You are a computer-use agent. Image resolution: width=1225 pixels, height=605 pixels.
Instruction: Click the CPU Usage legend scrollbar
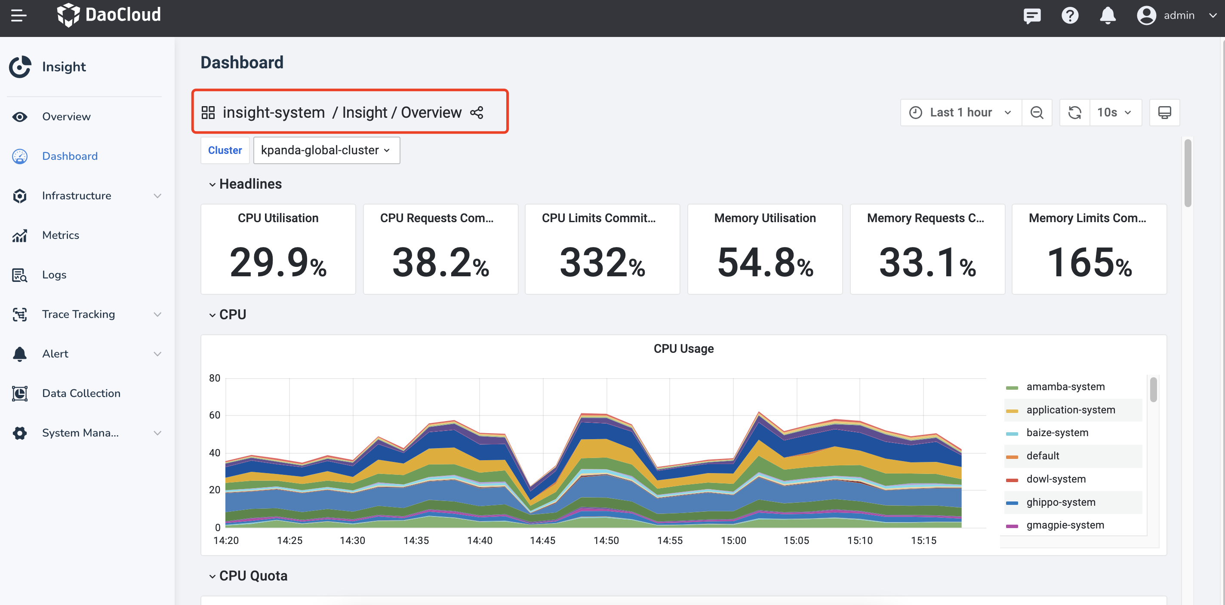(x=1153, y=389)
